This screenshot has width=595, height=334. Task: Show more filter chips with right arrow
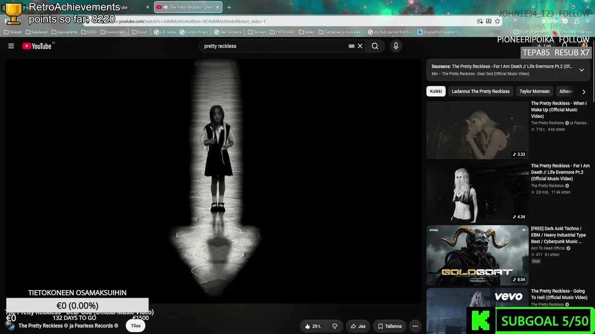[x=584, y=92]
